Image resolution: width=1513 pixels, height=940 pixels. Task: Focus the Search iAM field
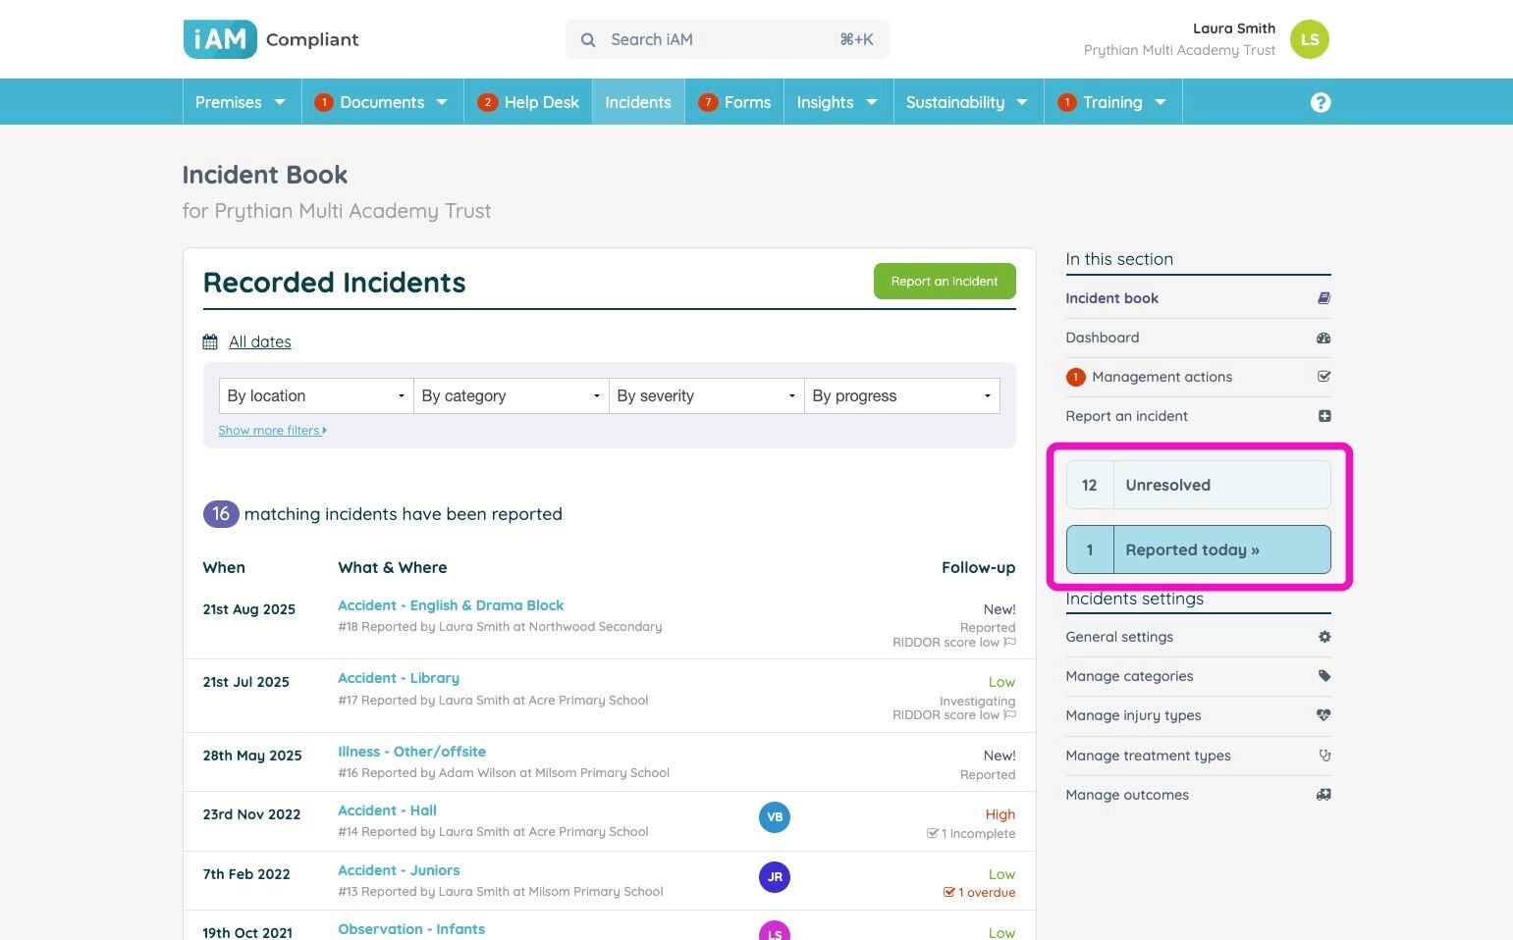click(x=727, y=39)
